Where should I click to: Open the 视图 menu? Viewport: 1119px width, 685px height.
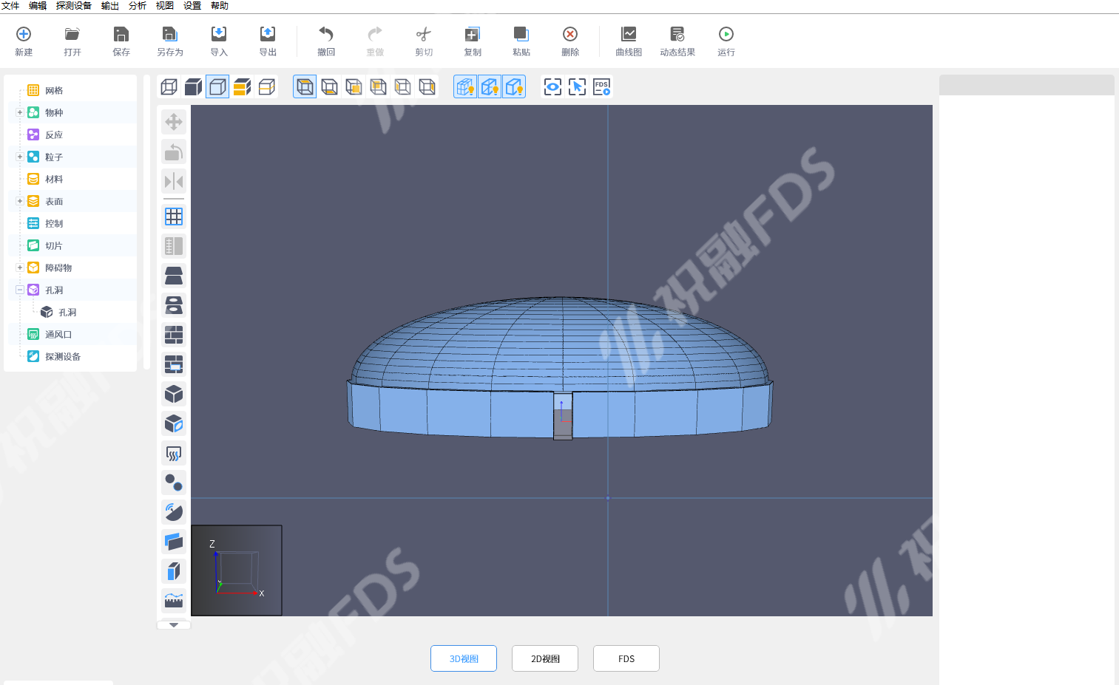click(x=165, y=6)
